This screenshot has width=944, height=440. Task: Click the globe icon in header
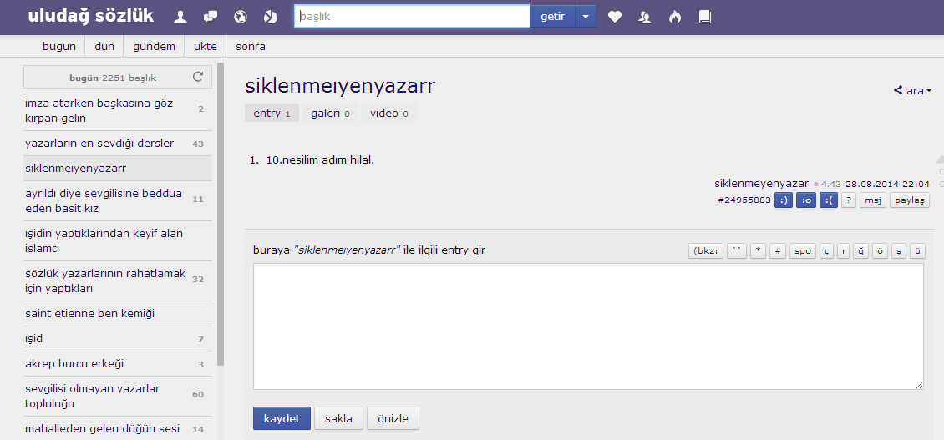point(241,17)
